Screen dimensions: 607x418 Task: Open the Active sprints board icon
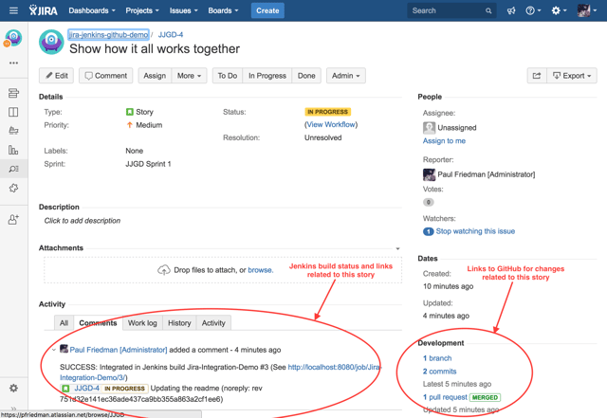[x=13, y=112]
